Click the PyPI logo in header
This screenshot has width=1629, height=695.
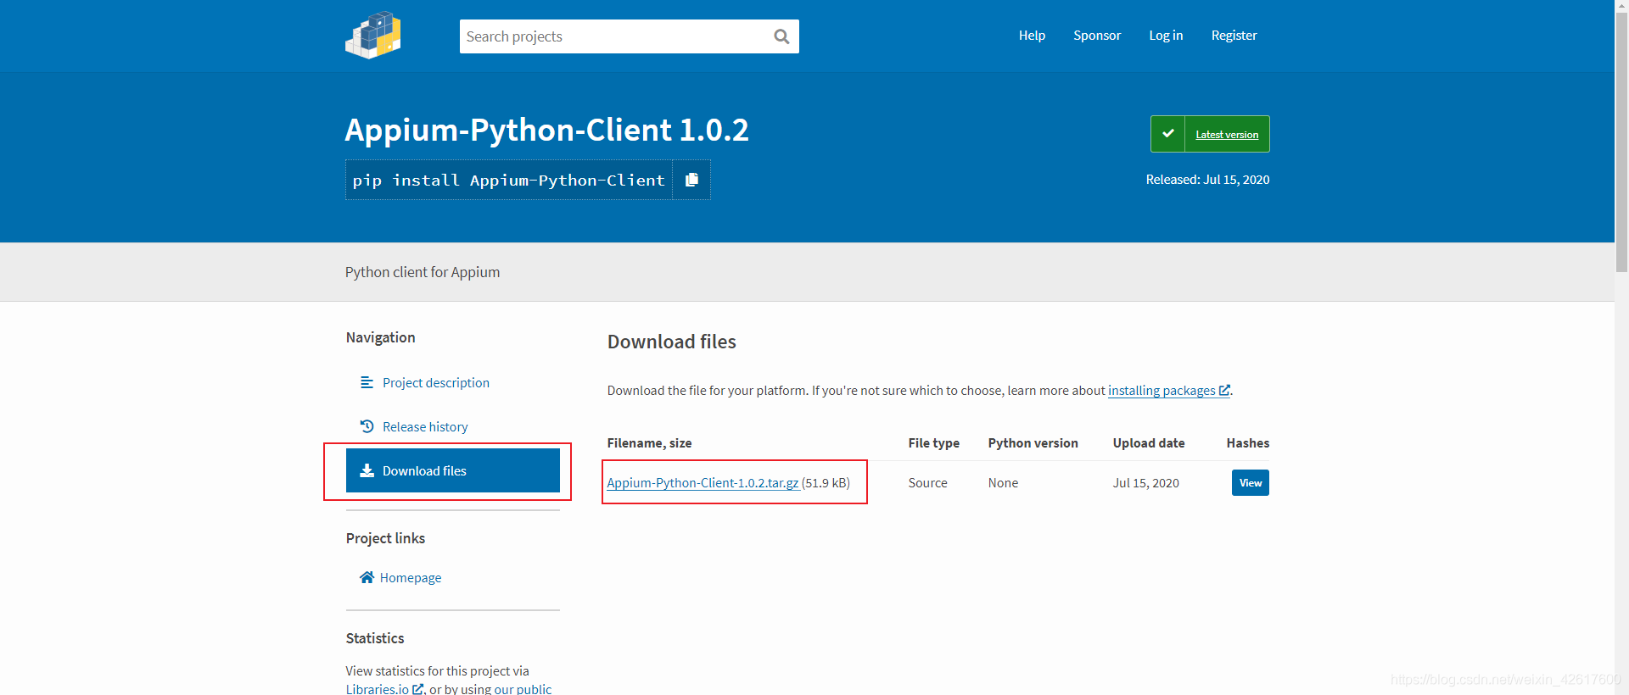pyautogui.click(x=372, y=36)
